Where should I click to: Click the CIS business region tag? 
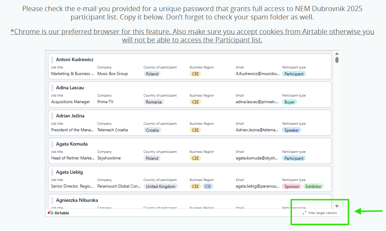pos(208,186)
